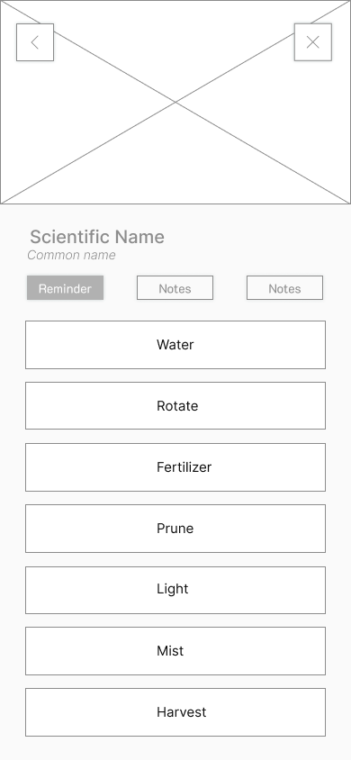Dismiss the view with the X icon
This screenshot has height=760, width=351.
(x=313, y=42)
